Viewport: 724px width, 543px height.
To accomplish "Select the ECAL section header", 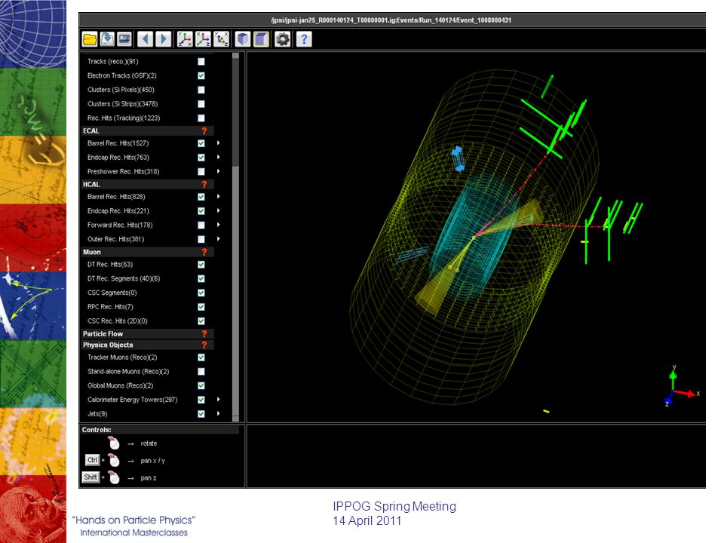I will point(147,131).
